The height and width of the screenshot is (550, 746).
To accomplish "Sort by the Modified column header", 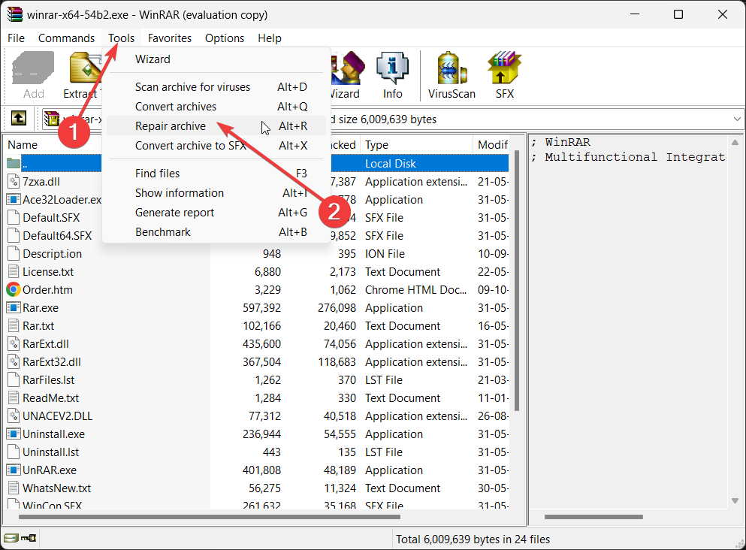I will tap(492, 144).
